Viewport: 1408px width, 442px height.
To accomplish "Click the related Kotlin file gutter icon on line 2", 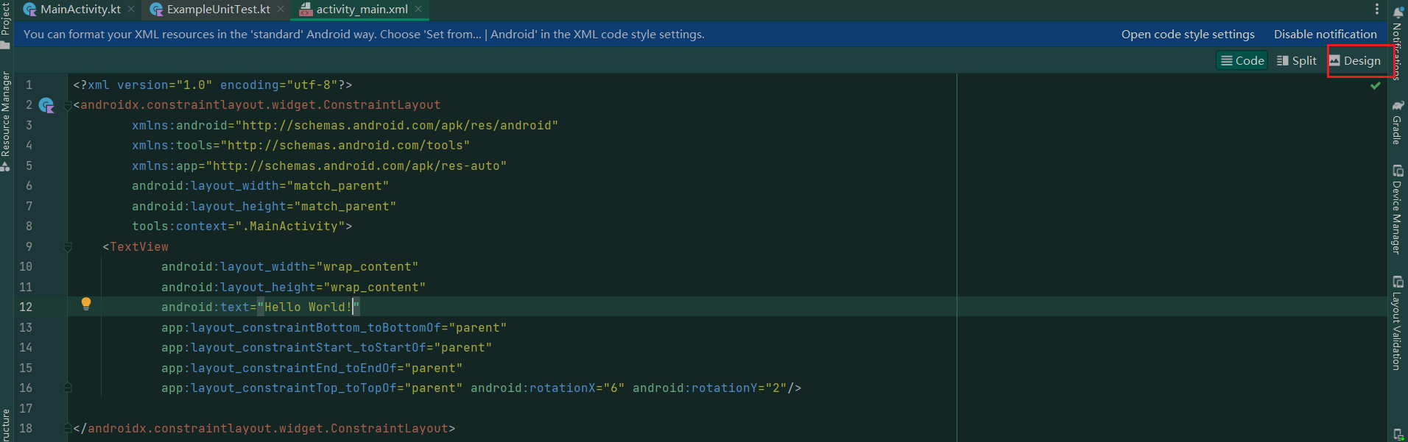I will (46, 106).
